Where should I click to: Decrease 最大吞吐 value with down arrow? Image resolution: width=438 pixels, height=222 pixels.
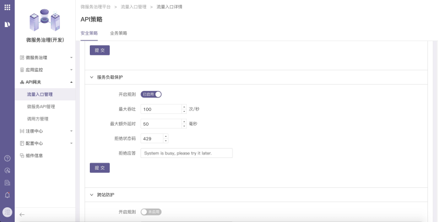coord(184,112)
